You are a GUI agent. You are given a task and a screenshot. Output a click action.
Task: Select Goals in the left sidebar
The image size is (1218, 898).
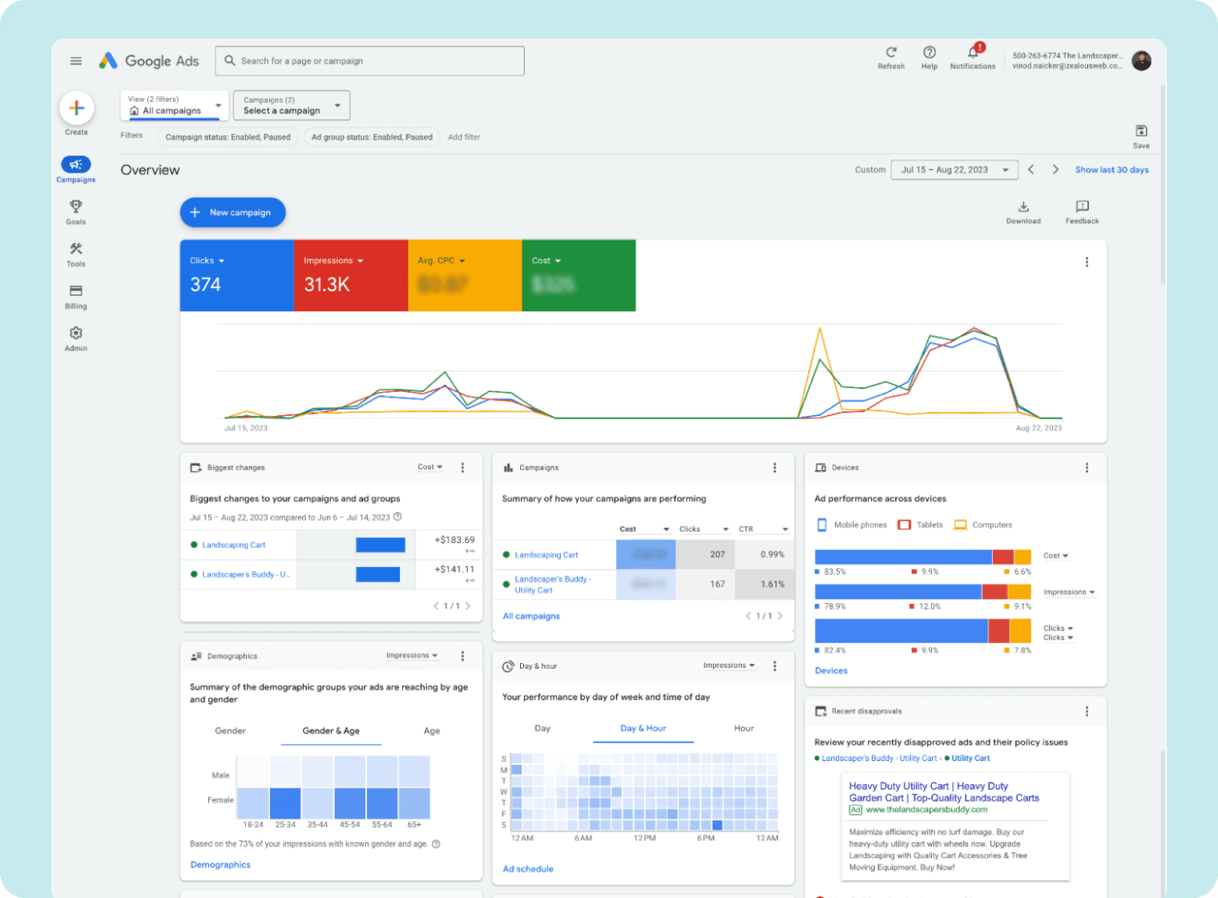click(75, 212)
